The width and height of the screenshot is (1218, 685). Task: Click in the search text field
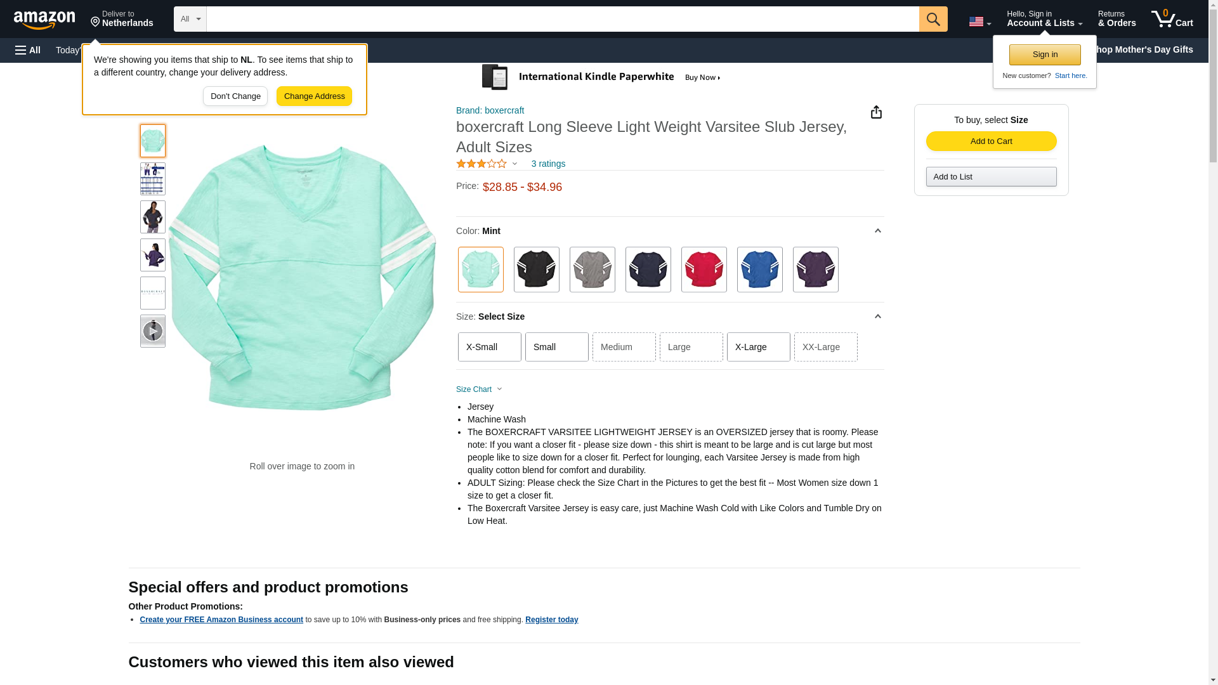(x=562, y=19)
